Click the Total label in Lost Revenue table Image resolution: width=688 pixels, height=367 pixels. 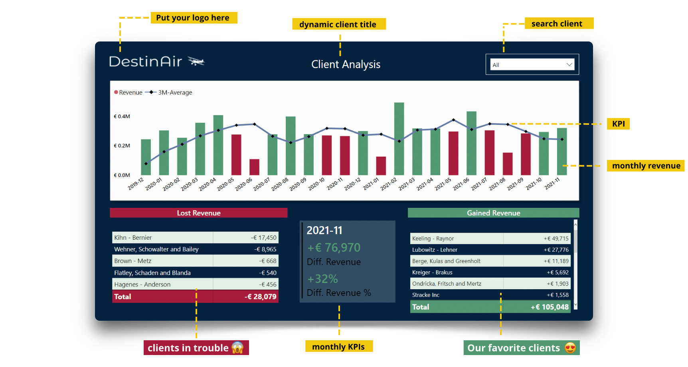coord(123,297)
